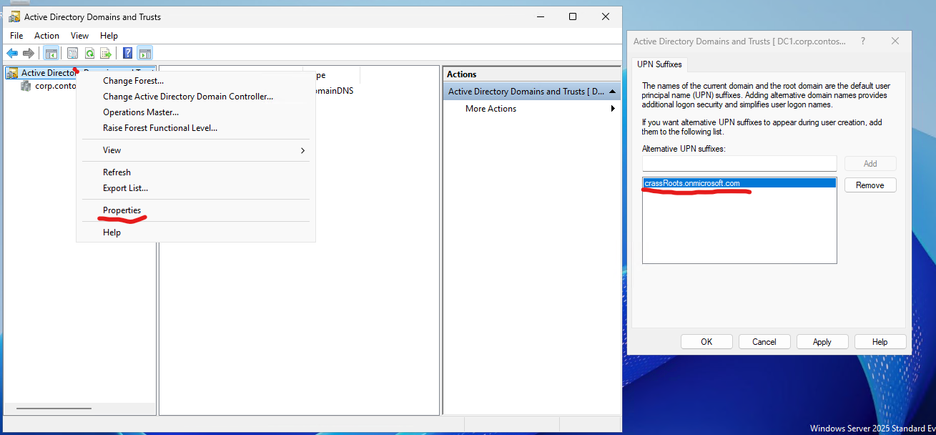Click the domainDNS type cell
Viewport: 936px width, 435px height.
coord(333,91)
